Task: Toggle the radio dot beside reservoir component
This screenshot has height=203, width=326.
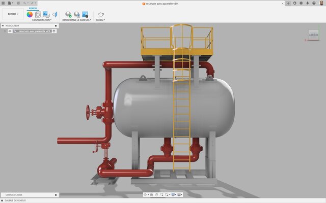Action: 54,31
